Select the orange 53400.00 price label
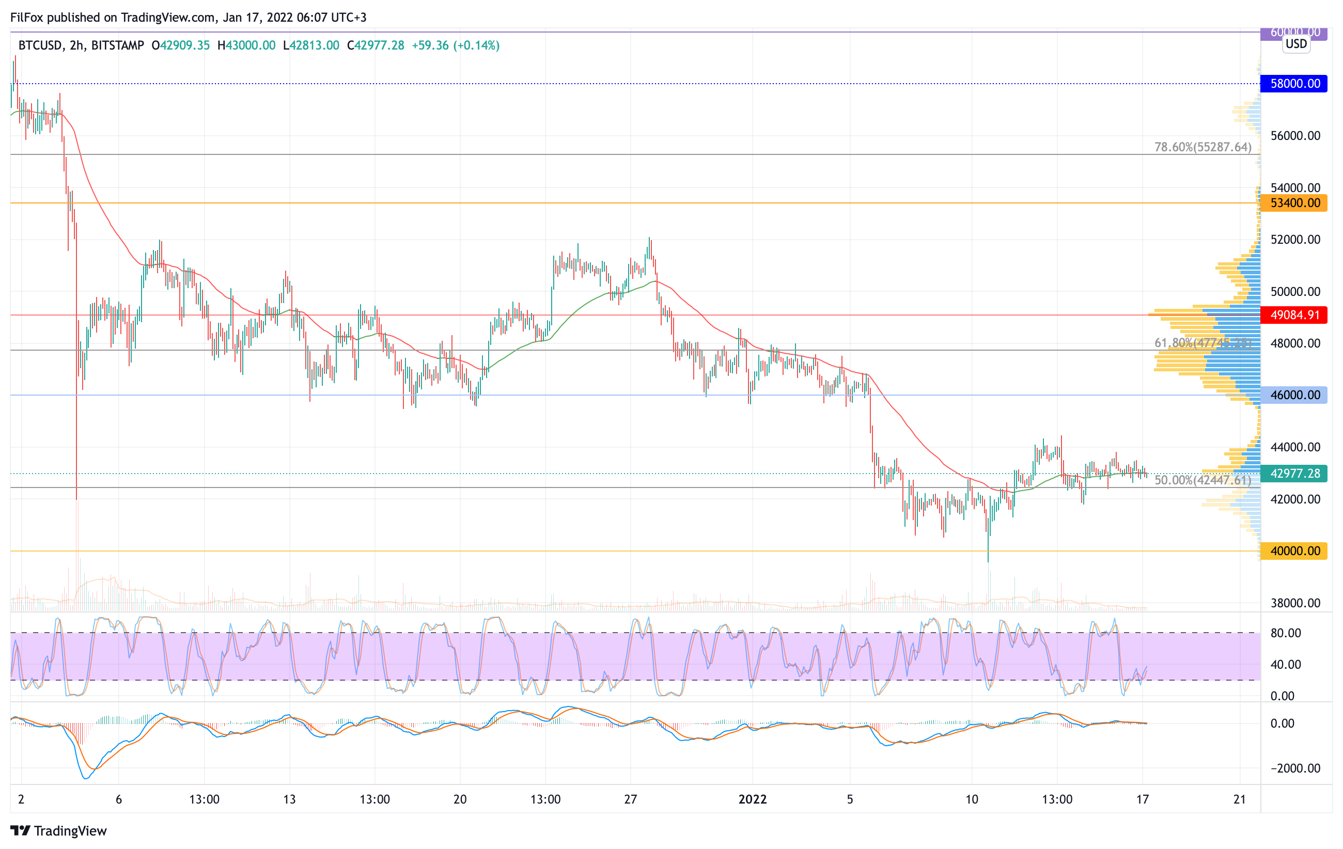1343x849 pixels. [1294, 203]
